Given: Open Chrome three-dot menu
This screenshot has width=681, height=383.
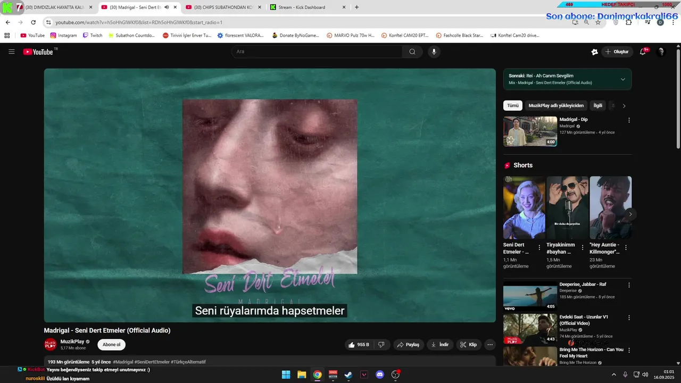Looking at the screenshot, I should (673, 22).
